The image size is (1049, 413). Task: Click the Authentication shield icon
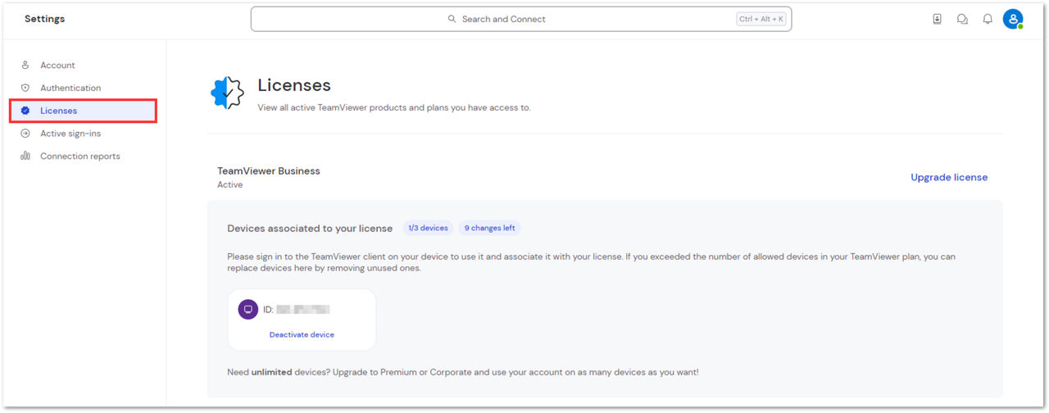click(x=25, y=88)
